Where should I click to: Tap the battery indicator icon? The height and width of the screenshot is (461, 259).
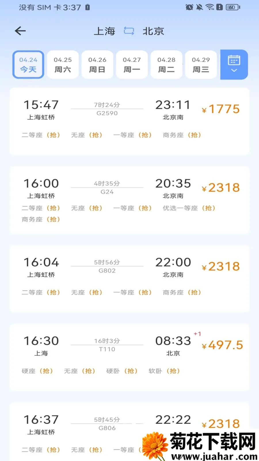point(233,7)
